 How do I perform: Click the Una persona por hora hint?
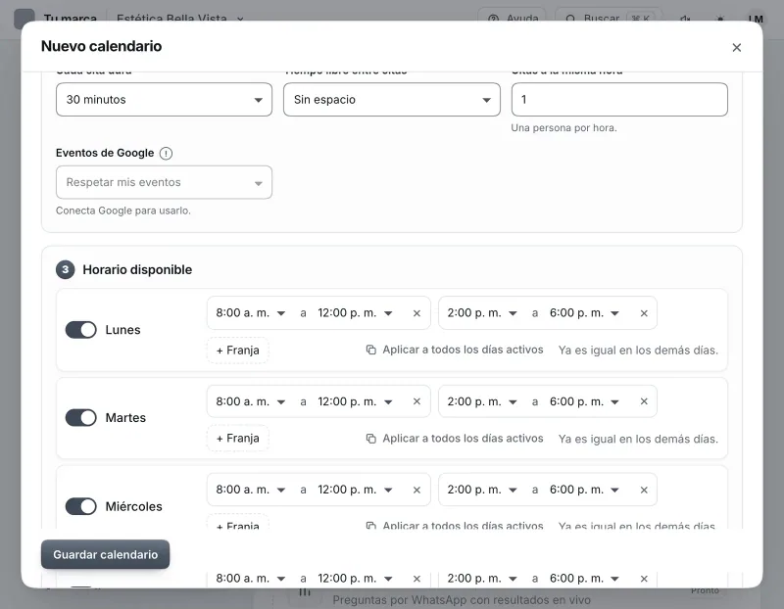(564, 128)
